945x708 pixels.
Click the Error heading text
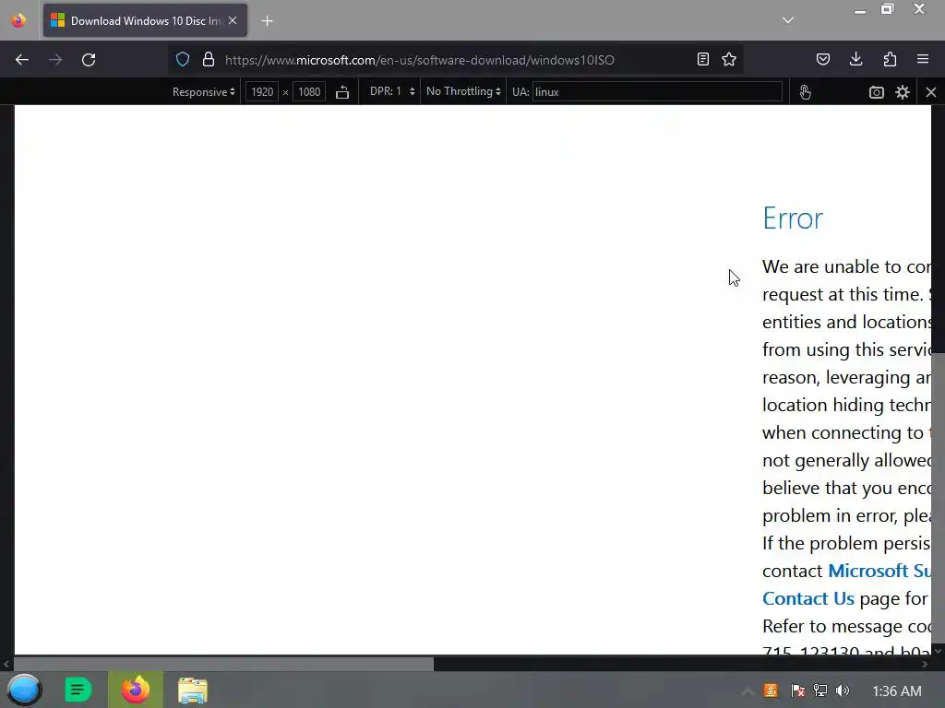click(x=793, y=218)
